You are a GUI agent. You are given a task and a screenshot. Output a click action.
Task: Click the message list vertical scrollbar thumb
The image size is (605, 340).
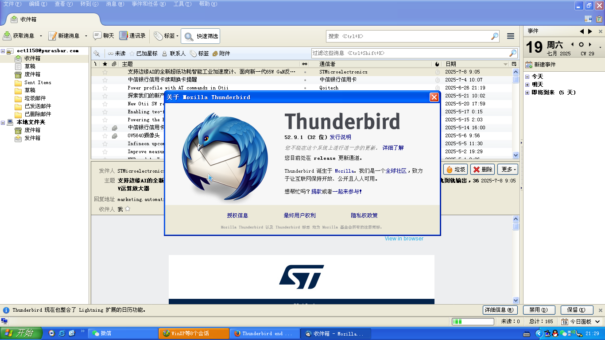tap(516, 80)
